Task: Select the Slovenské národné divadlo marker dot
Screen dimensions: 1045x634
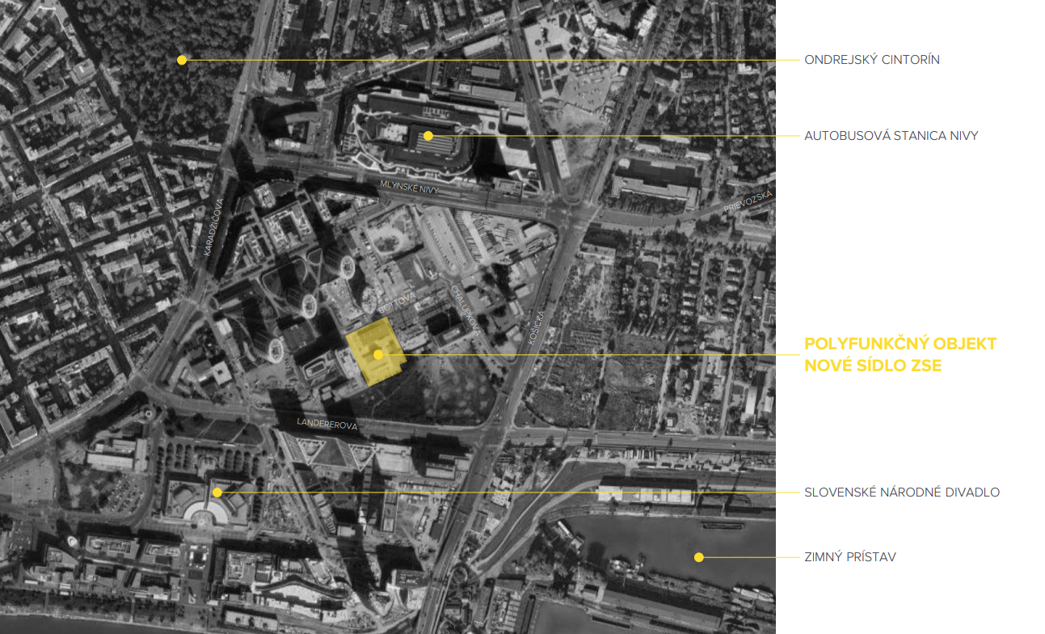Action: tap(217, 492)
